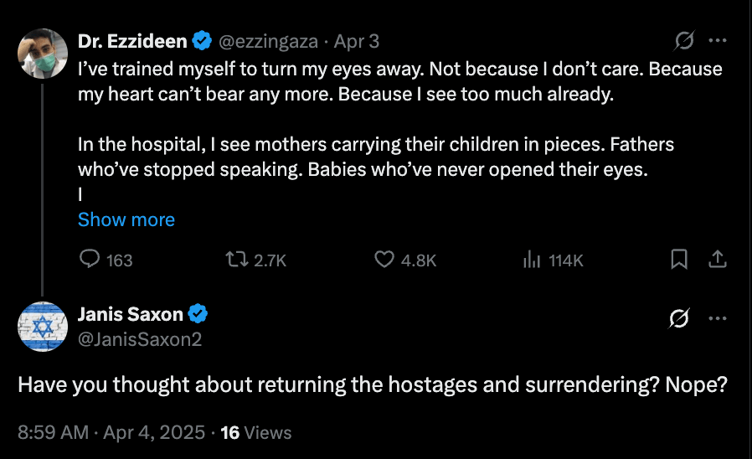The height and width of the screenshot is (459, 752).
Task: Open more options for Dr. Ezzideen's post
Action: tap(718, 40)
